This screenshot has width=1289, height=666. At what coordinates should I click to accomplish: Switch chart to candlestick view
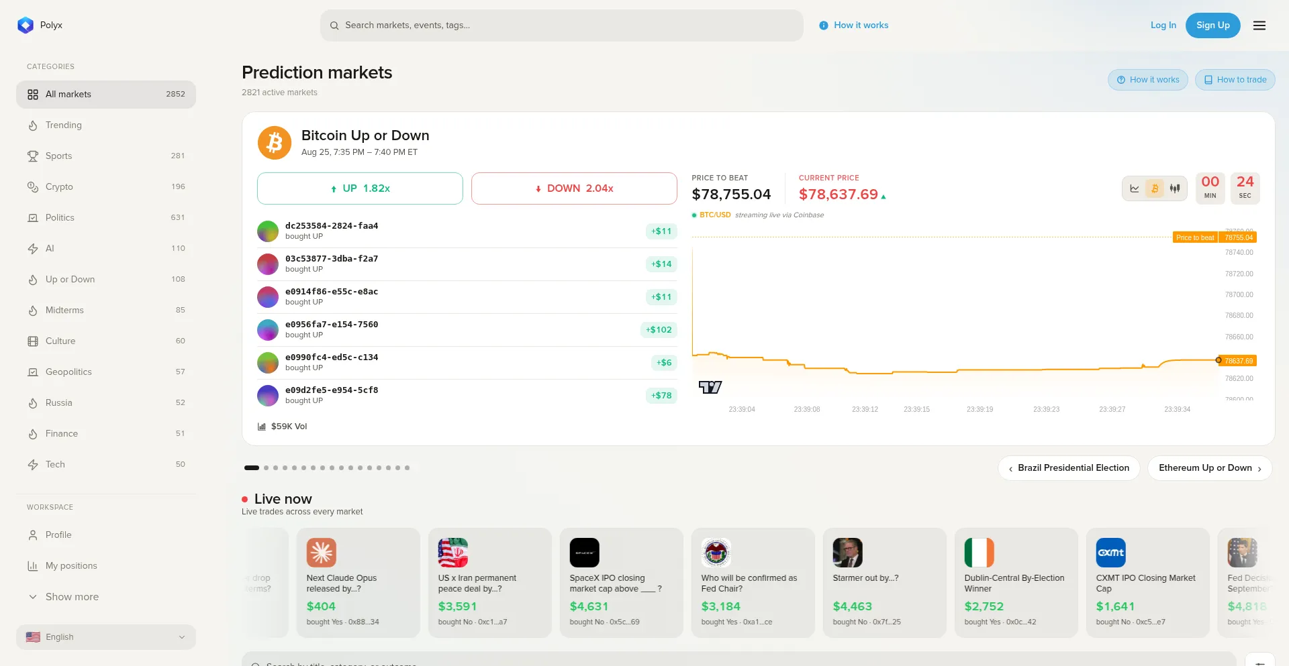pyautogui.click(x=1175, y=188)
